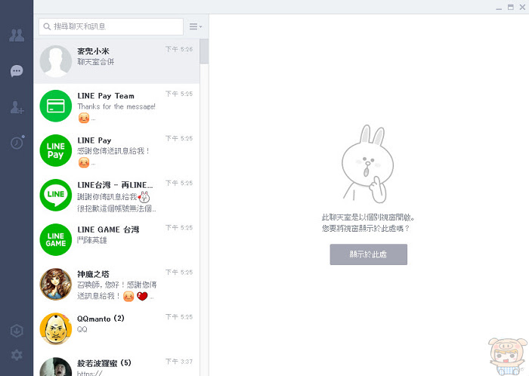
Task: Click the Thanks for the message! preview
Action: click(x=116, y=106)
